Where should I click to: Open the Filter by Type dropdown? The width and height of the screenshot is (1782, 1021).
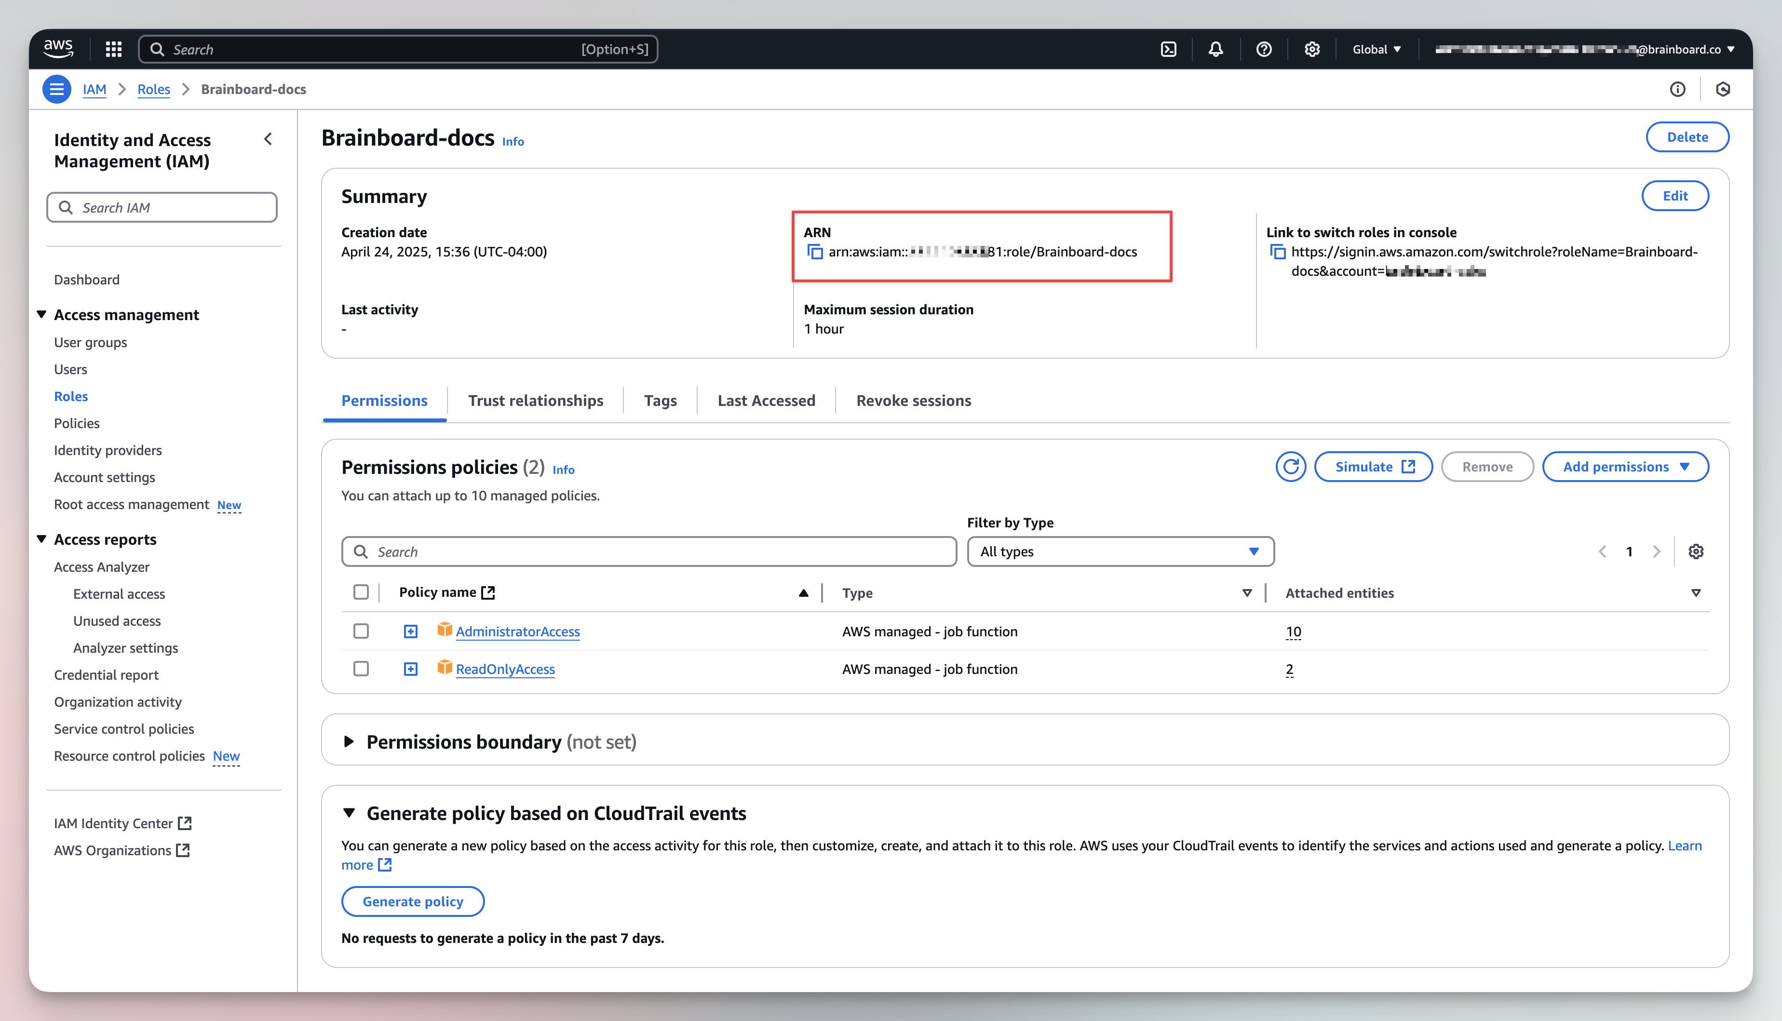(1120, 552)
